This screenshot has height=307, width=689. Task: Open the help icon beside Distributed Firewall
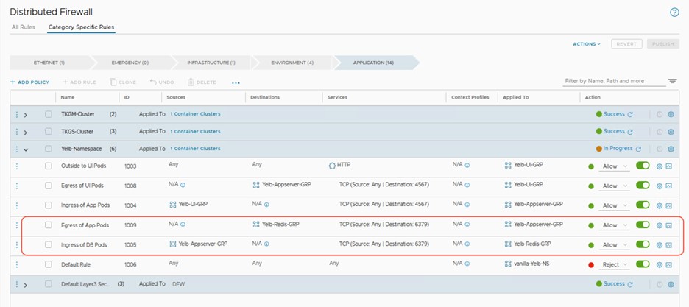click(x=674, y=13)
